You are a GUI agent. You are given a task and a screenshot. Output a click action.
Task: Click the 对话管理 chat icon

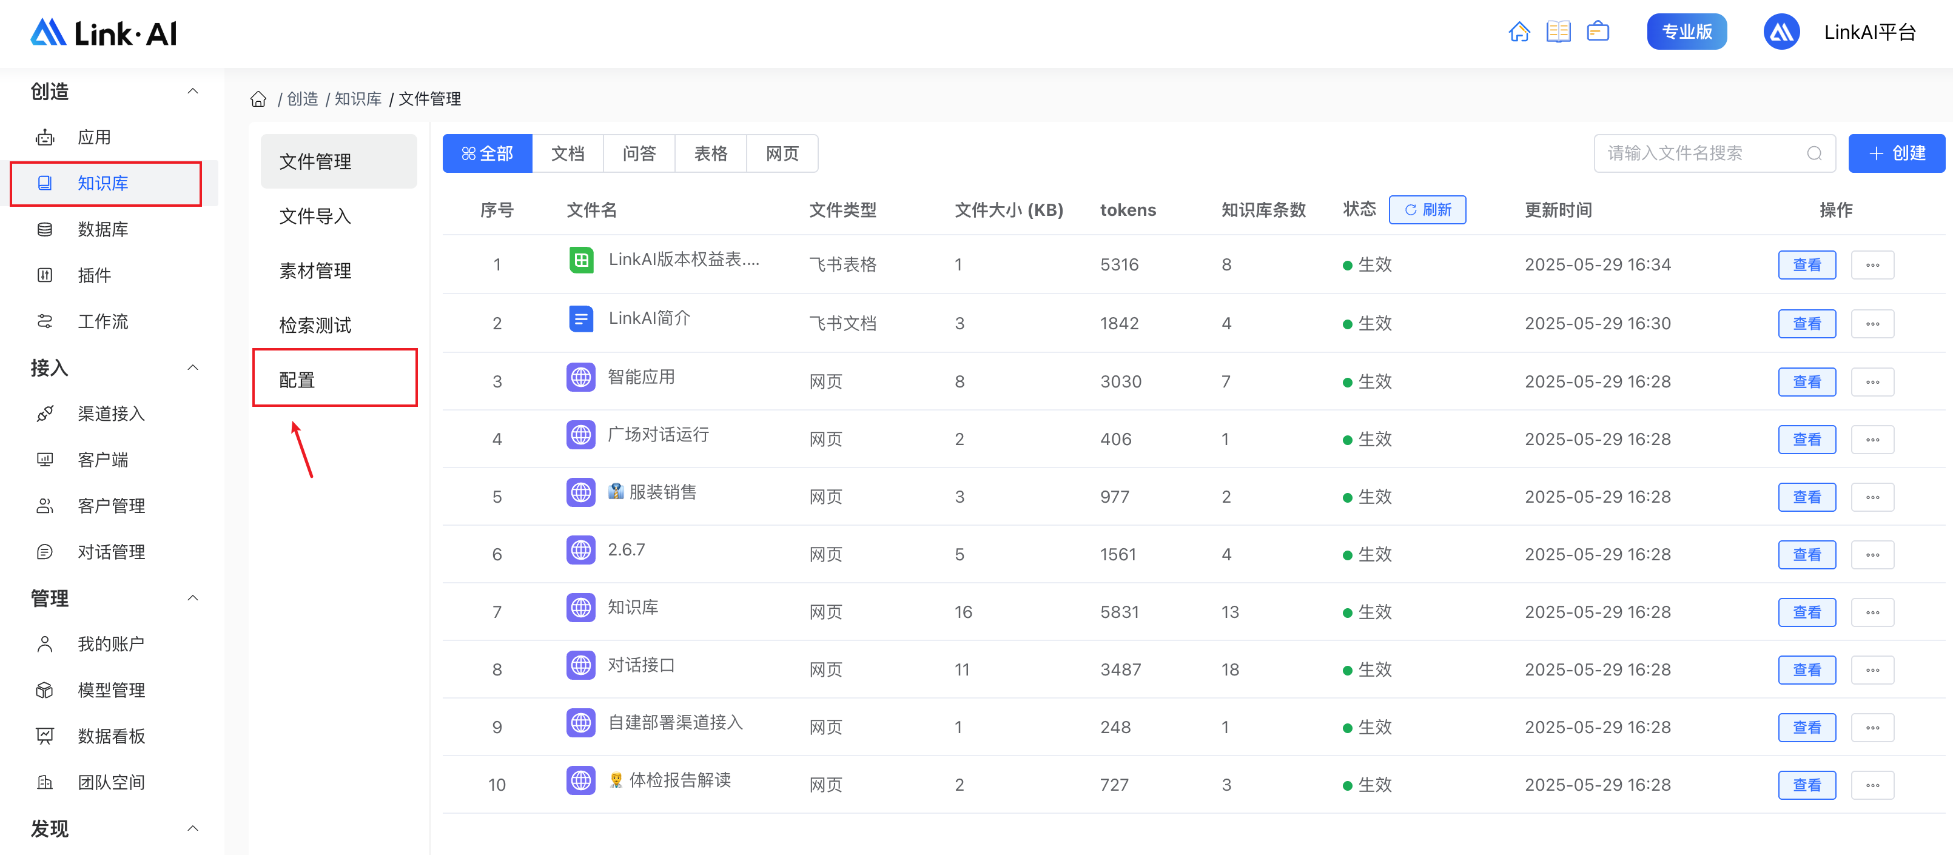point(45,552)
